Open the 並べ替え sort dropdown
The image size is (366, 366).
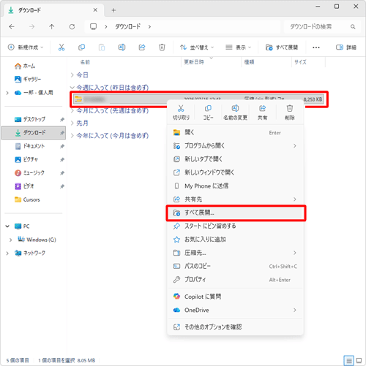pyautogui.click(x=197, y=47)
